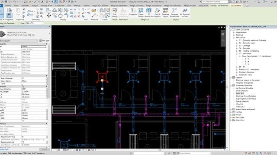Click the Cut geometry tool

tap(30, 11)
